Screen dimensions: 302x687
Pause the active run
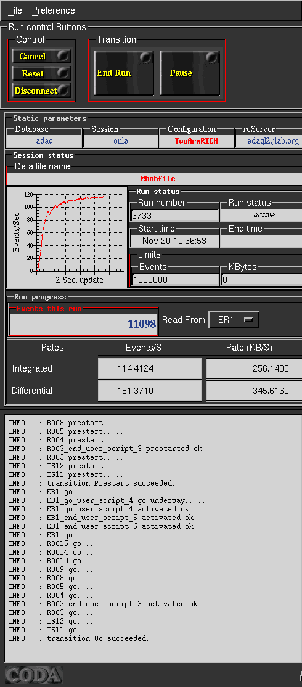(190, 73)
